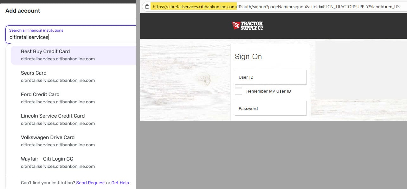Click the URL under Wayfair - Citi Login CC

pos(58,166)
